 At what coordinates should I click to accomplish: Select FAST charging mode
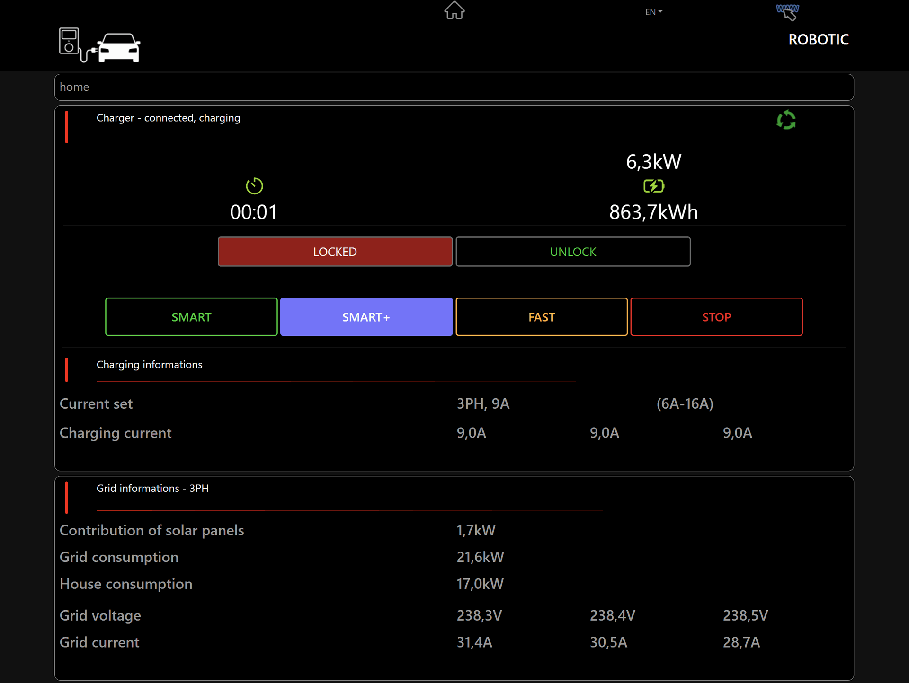pyautogui.click(x=541, y=317)
